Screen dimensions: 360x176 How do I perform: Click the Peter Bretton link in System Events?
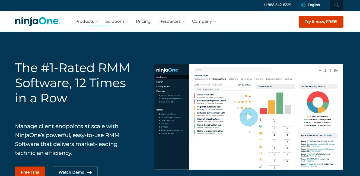(x=329, y=141)
